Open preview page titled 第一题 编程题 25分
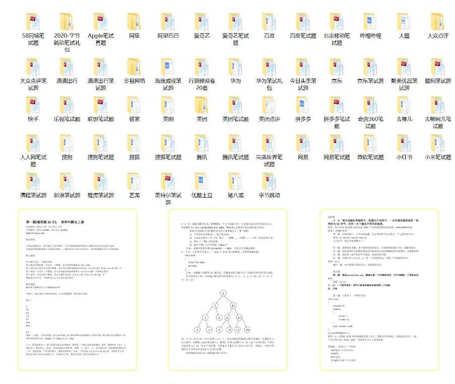The height and width of the screenshot is (384, 455). pos(78,290)
